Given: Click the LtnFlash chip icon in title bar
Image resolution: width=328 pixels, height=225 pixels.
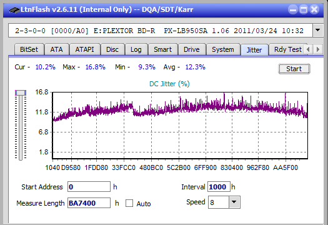Looking at the screenshot, I should coord(14,10).
